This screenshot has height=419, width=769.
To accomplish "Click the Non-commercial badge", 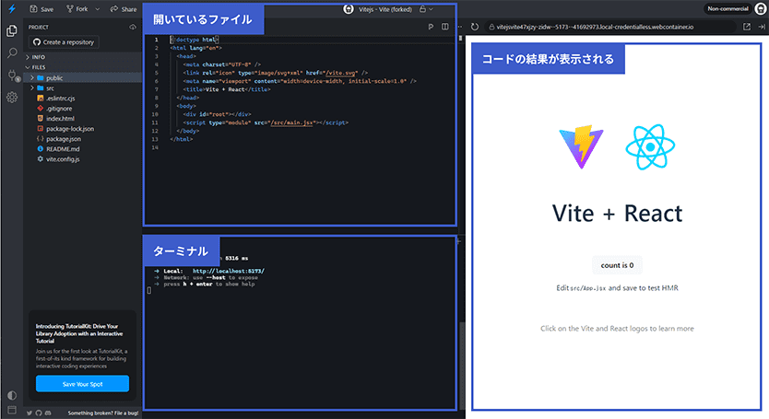I will coord(728,9).
